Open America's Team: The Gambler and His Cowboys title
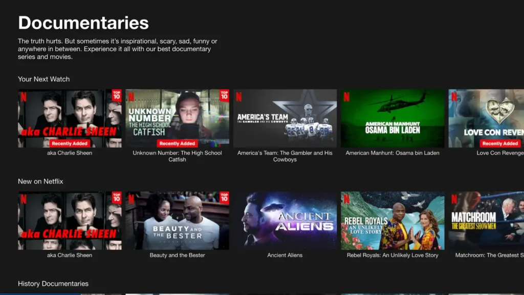 coord(285,156)
